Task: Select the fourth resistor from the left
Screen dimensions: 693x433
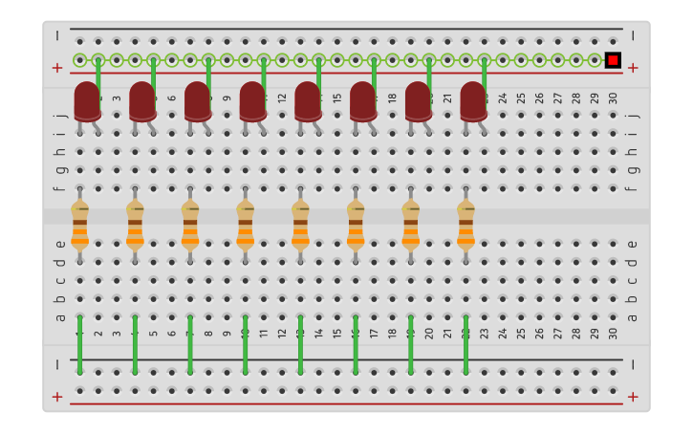Action: click(245, 225)
